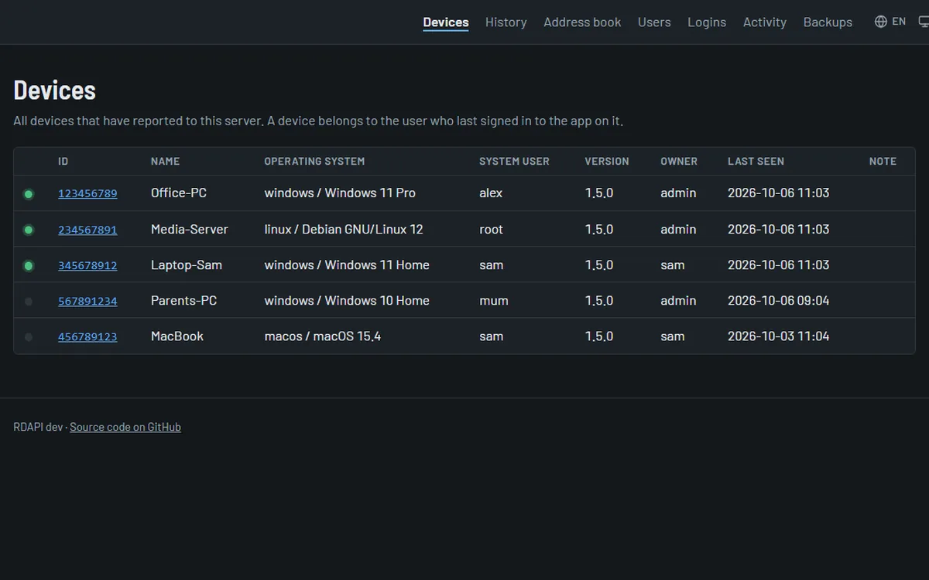Click the MacBook device name

177,336
